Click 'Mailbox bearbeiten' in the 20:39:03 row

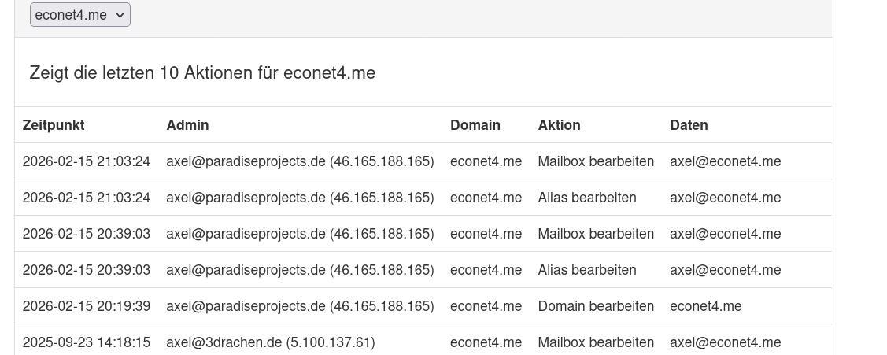coord(596,234)
